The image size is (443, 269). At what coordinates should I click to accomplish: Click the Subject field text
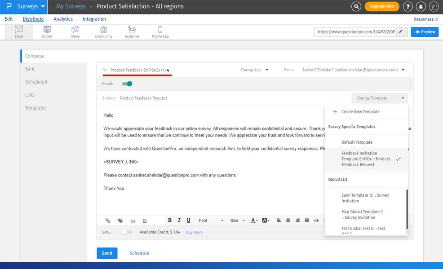click(x=143, y=98)
